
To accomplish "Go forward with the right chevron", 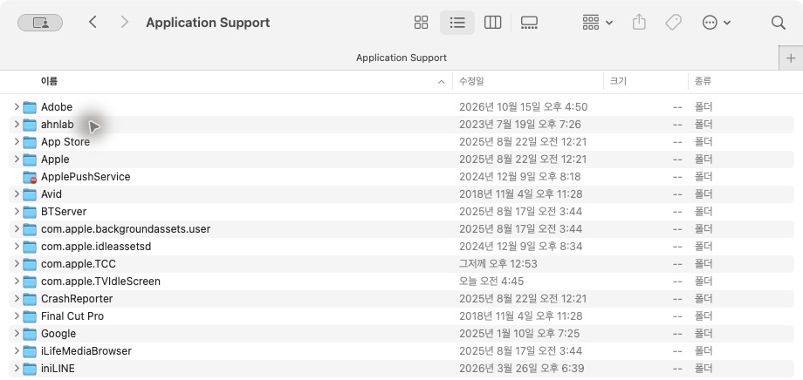I will point(124,22).
